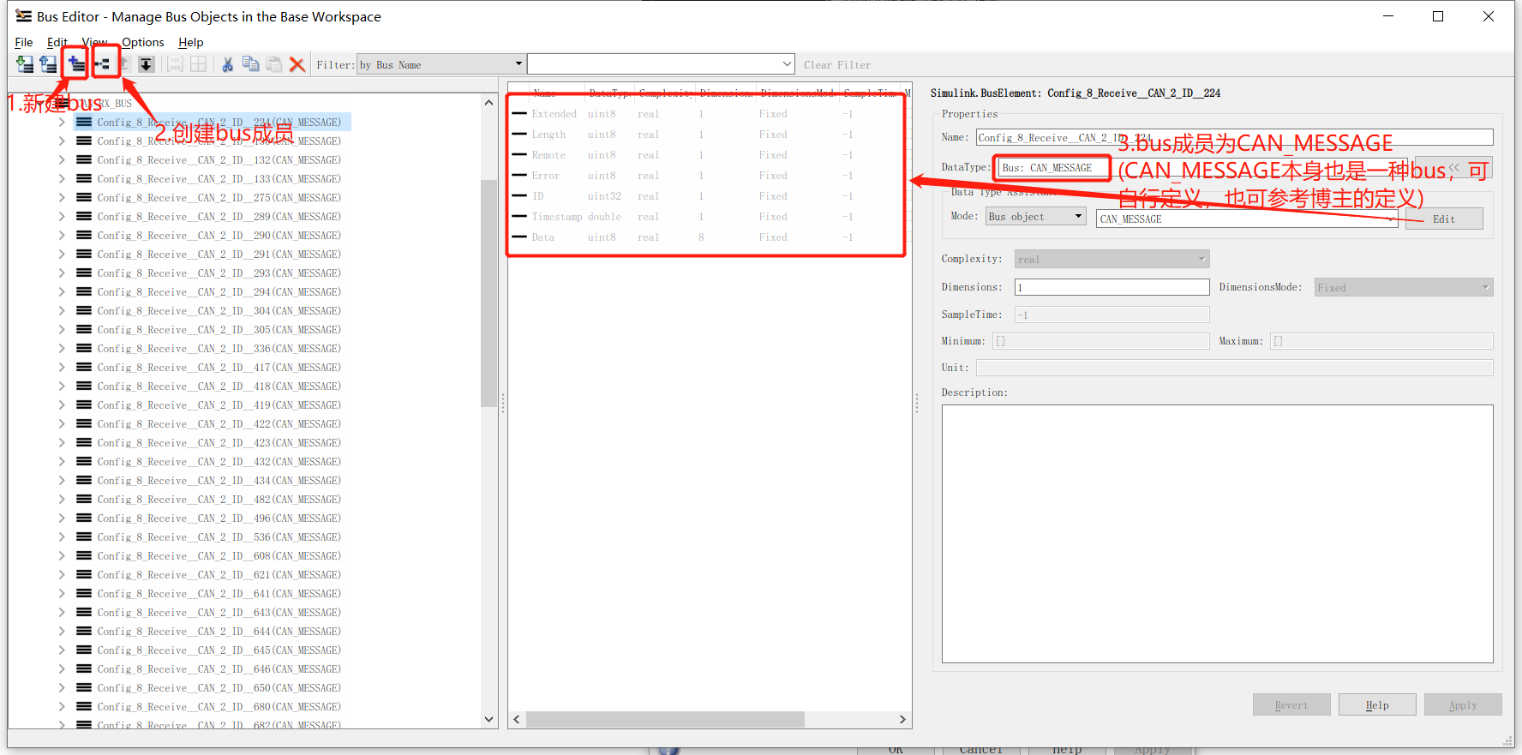The height and width of the screenshot is (755, 1522).
Task: Expand the Config_8_Receive__CAN_2_ID__290 tree node
Action: tap(62, 236)
